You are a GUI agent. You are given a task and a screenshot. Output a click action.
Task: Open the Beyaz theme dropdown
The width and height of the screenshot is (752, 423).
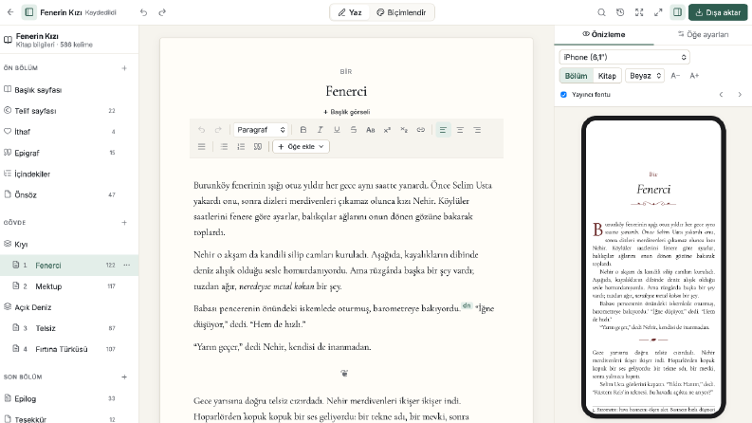[x=645, y=76]
